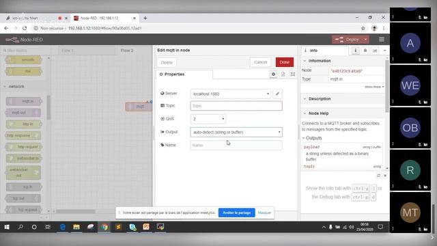Open the volume control in system tray

click(352, 227)
